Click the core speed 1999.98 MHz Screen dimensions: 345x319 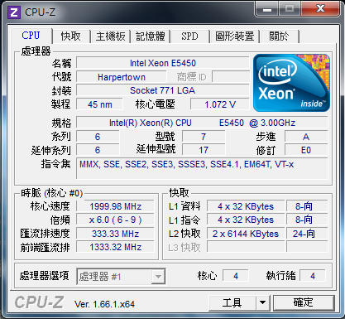point(115,206)
